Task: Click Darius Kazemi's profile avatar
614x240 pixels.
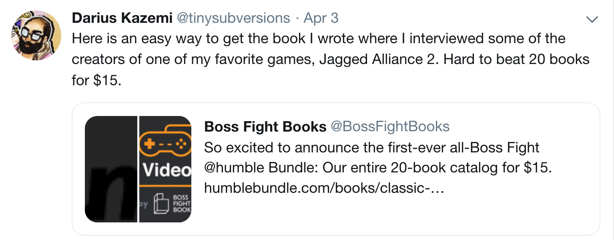Action: (x=36, y=35)
